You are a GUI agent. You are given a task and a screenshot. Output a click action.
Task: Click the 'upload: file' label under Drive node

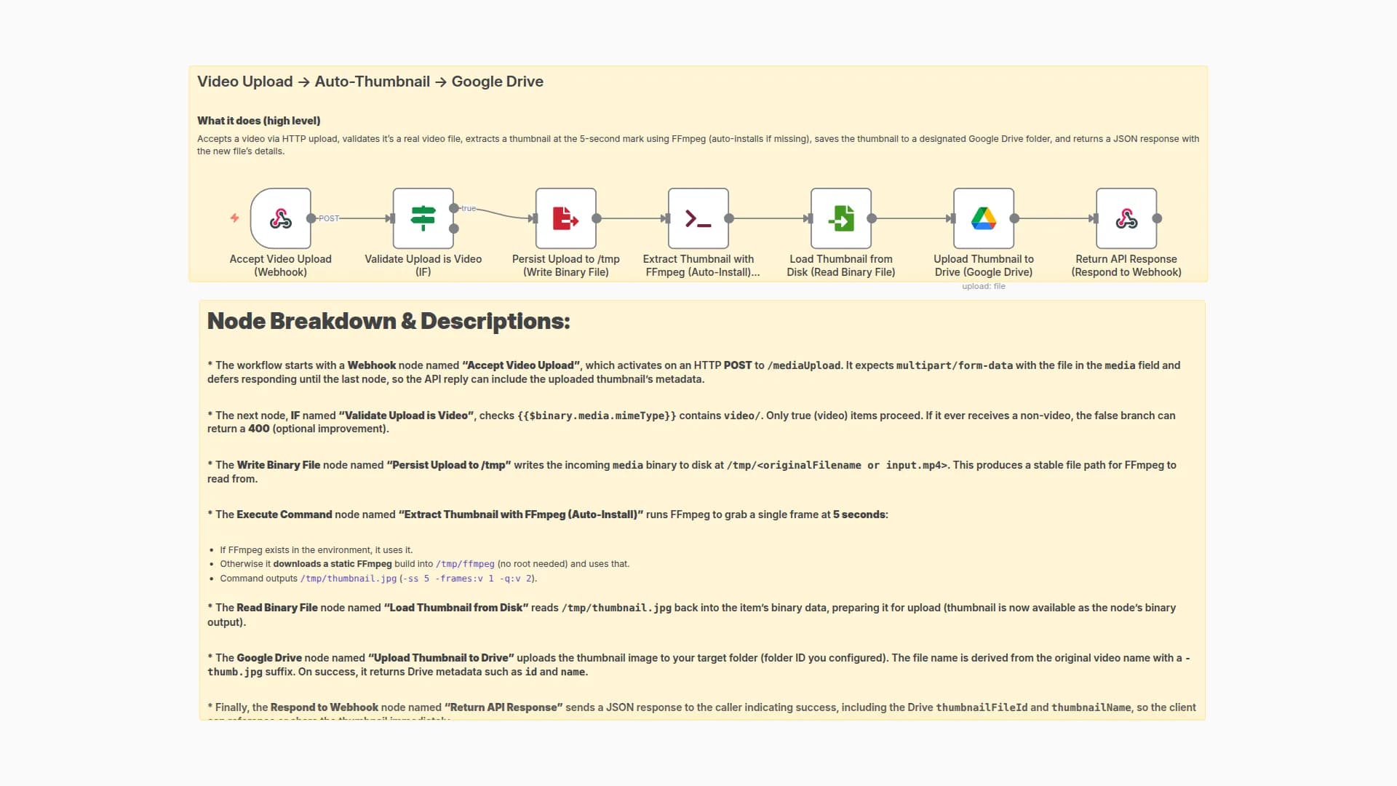983,286
